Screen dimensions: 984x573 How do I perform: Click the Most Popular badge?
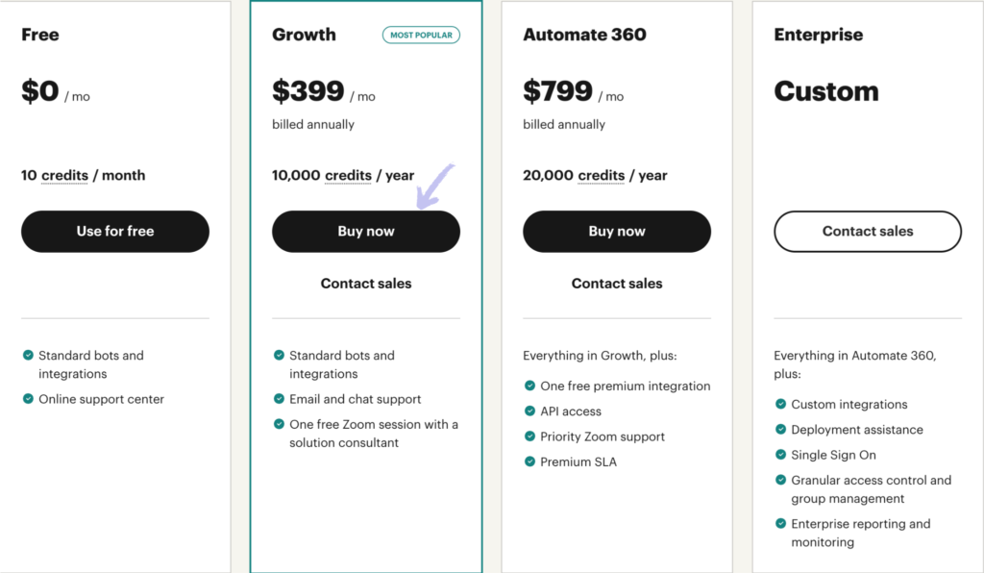(x=421, y=36)
